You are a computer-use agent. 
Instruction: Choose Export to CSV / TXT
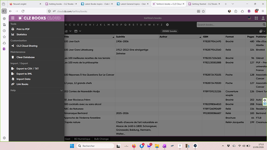[x=27, y=68]
